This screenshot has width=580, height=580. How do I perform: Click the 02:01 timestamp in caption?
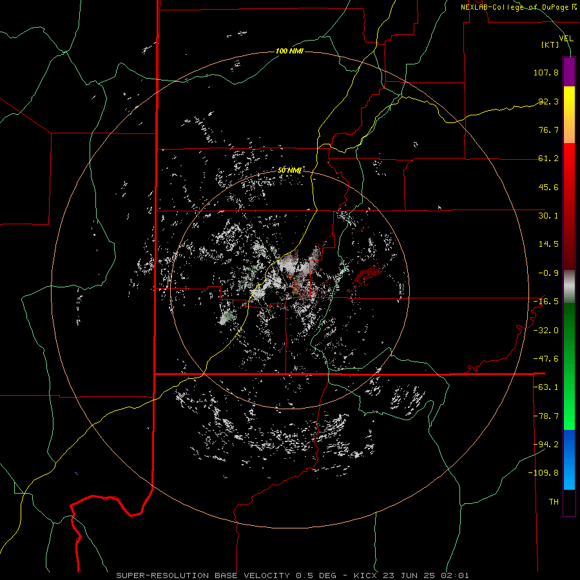455,575
